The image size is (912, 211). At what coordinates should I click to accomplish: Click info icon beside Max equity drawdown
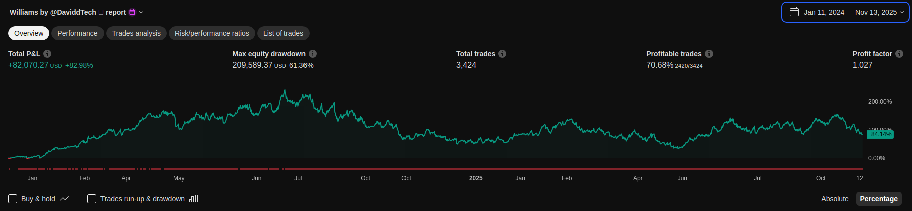point(313,54)
